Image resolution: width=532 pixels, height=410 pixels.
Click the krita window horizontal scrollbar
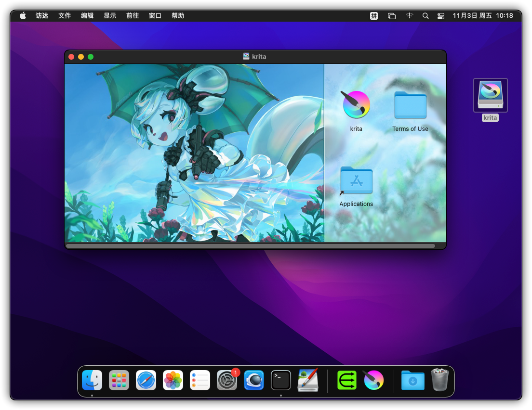251,245
